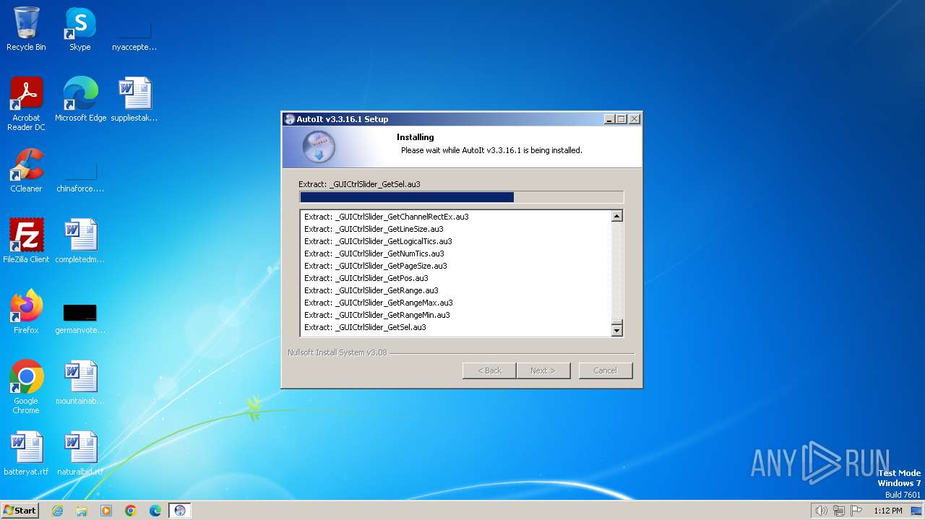Screen dimensions: 925x520
Task: Click the AutoIt installer header logo
Action: [x=318, y=147]
